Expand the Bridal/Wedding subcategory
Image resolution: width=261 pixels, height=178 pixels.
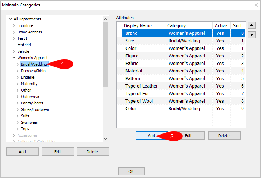point(18,64)
